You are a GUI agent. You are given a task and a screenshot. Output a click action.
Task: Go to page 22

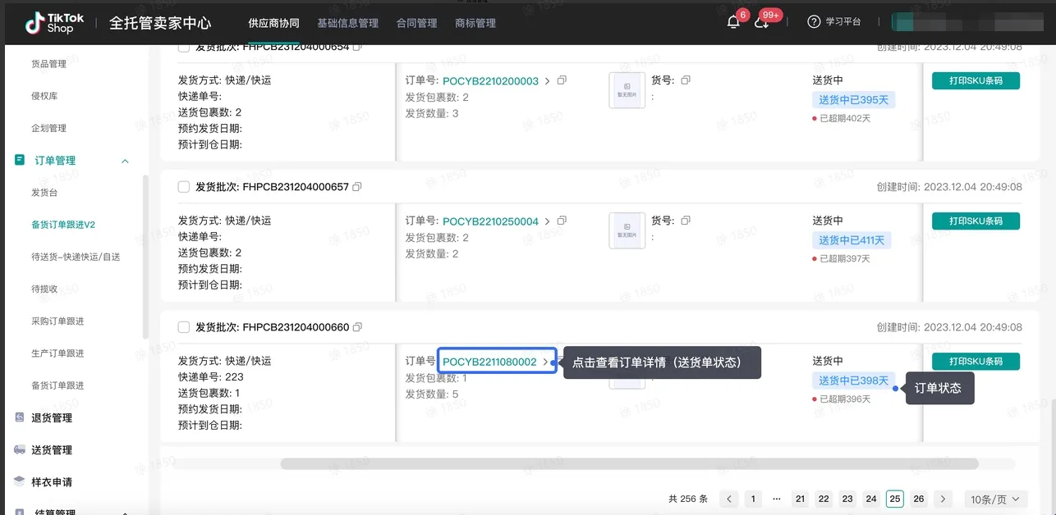824,499
